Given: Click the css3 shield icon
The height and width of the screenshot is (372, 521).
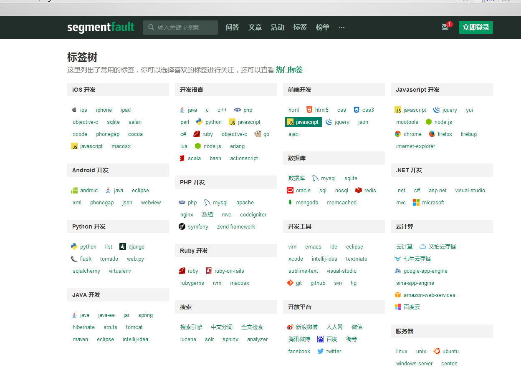Looking at the screenshot, I should pyautogui.click(x=357, y=110).
